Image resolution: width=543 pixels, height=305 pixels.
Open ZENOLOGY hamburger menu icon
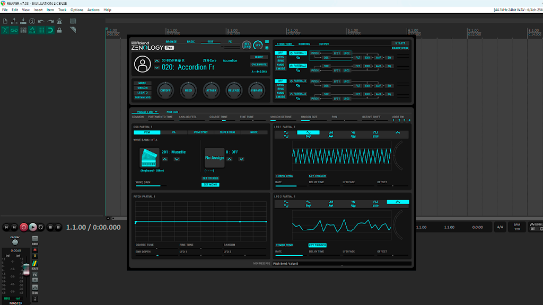coord(267,42)
